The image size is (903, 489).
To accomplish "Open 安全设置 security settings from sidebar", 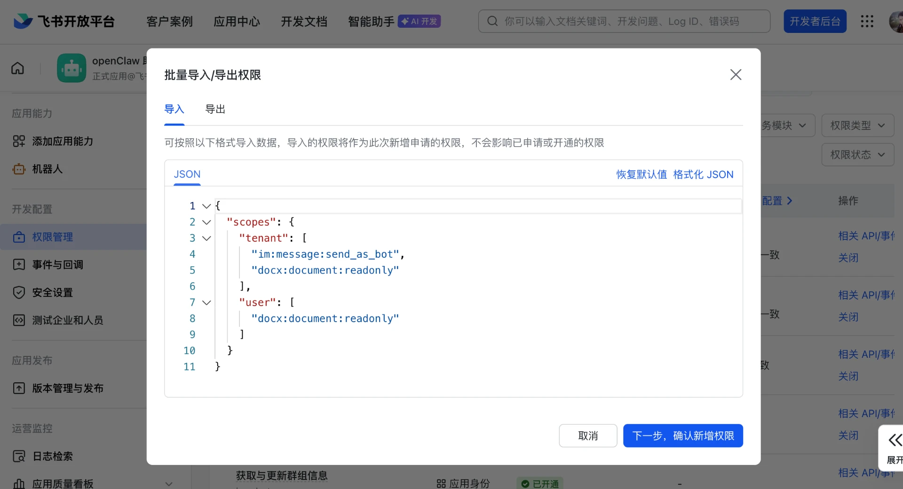I will tap(52, 292).
